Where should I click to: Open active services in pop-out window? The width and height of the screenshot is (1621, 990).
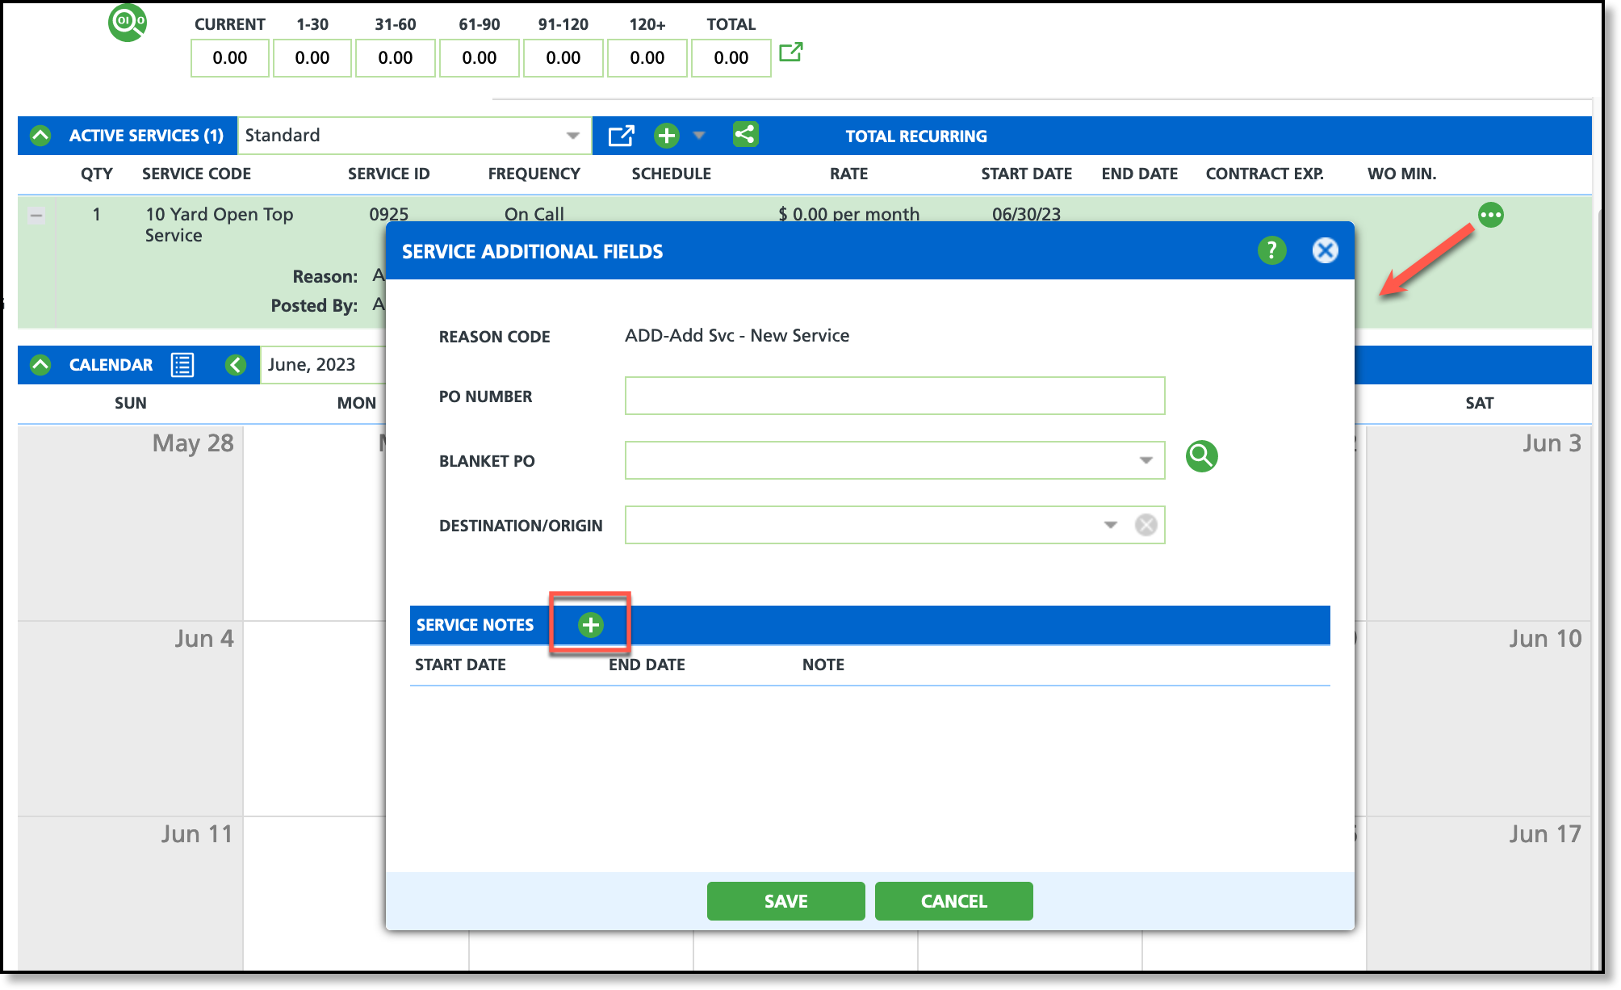621,136
